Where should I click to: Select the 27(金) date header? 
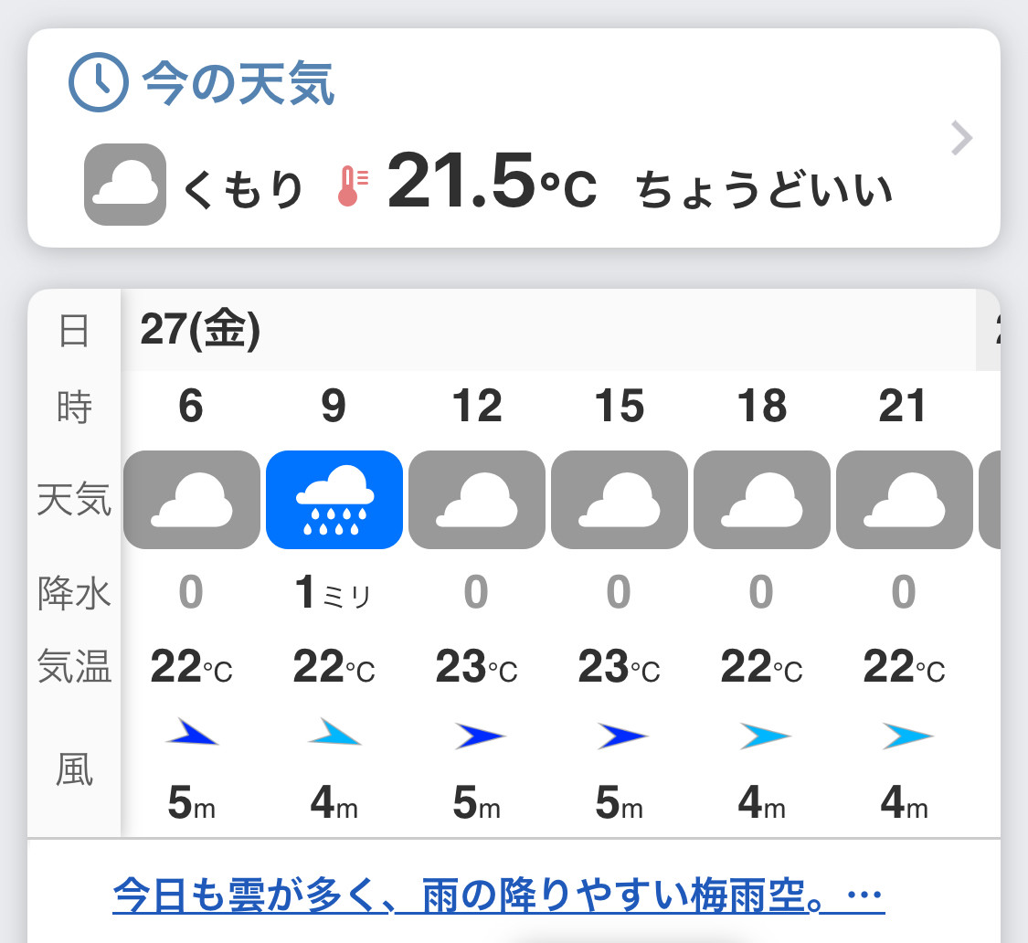(200, 329)
